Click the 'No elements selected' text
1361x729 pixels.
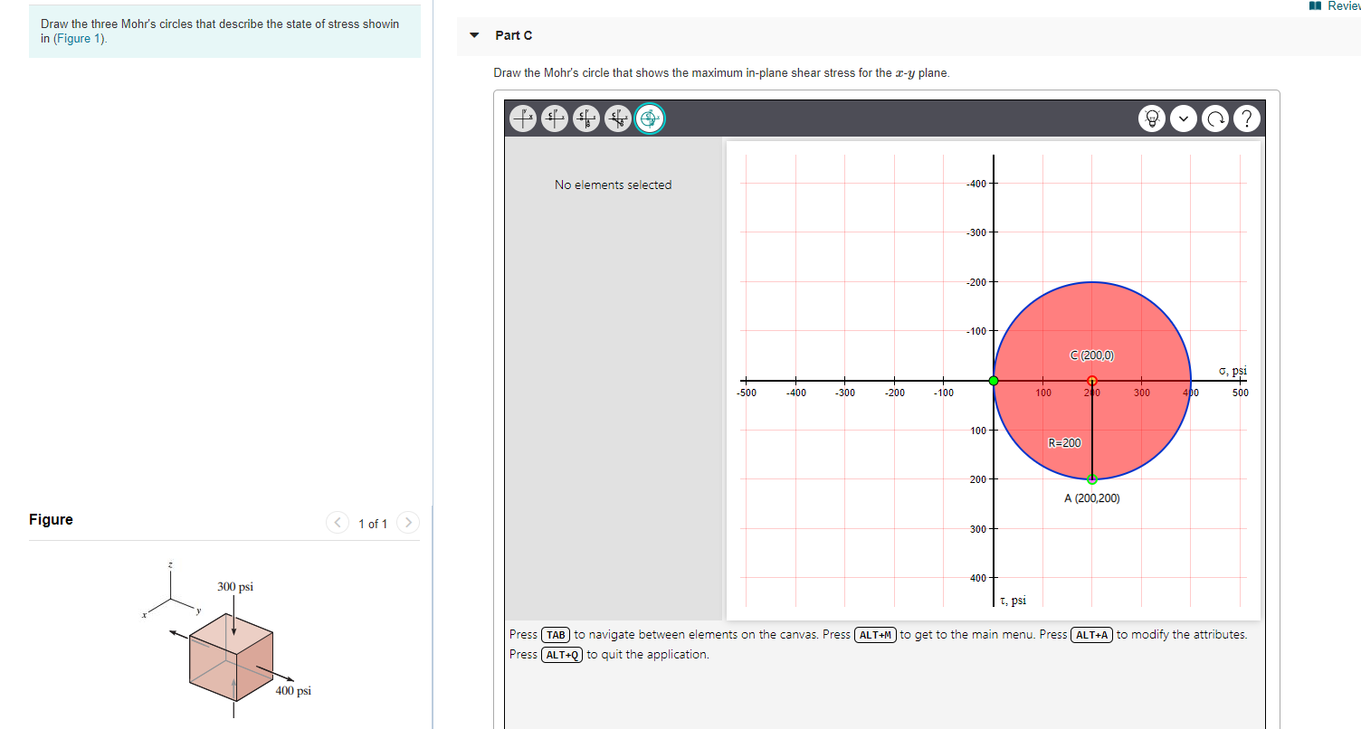614,185
